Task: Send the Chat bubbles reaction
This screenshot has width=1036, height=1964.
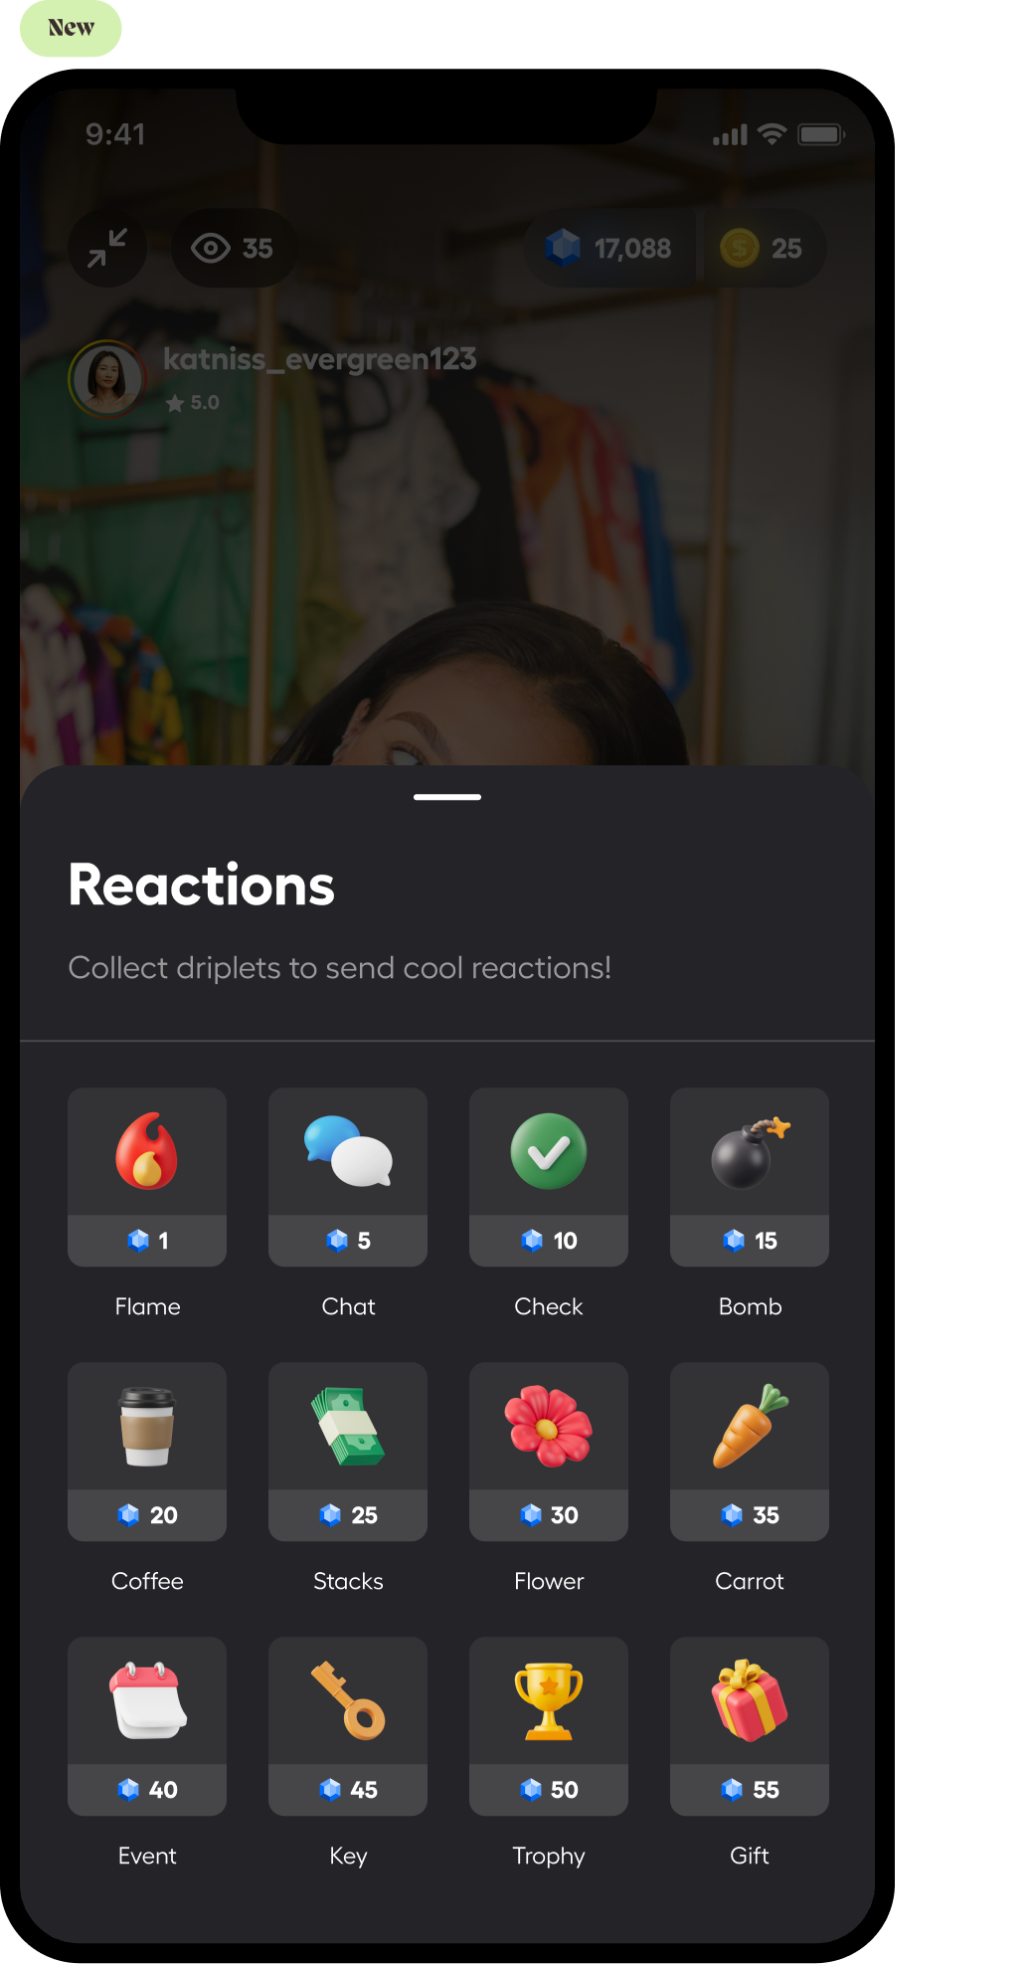Action: pyautogui.click(x=348, y=1176)
